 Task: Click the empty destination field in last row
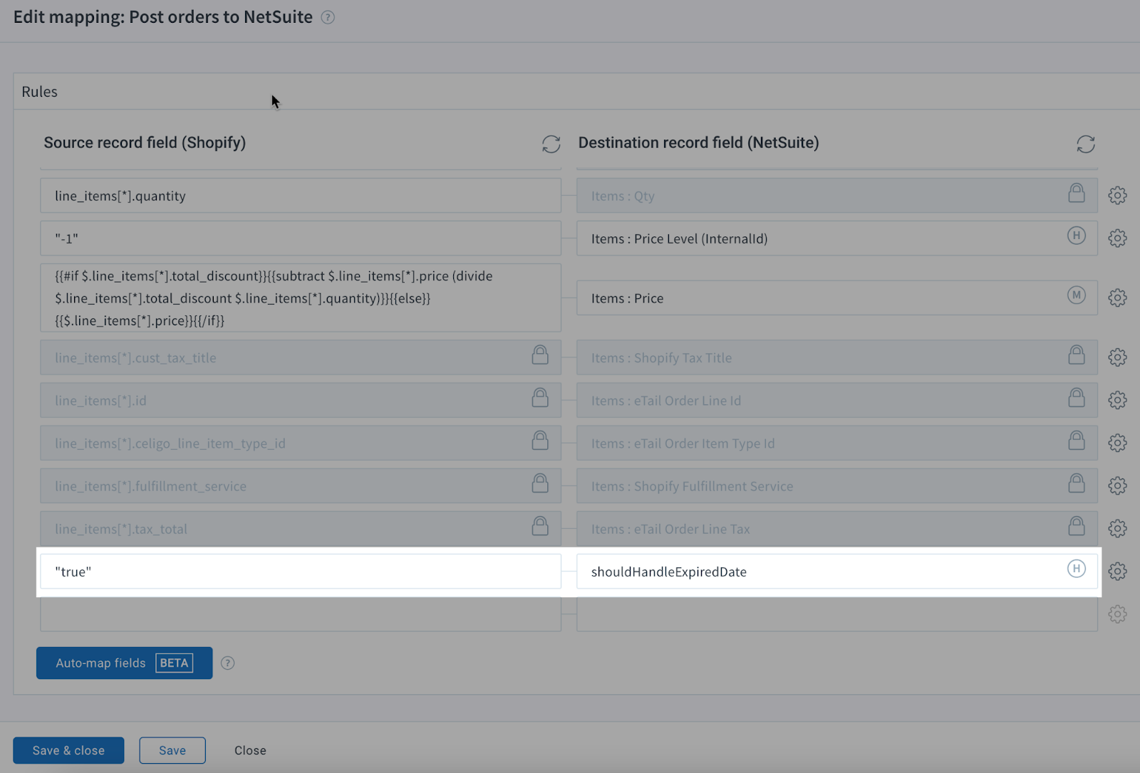pos(837,614)
